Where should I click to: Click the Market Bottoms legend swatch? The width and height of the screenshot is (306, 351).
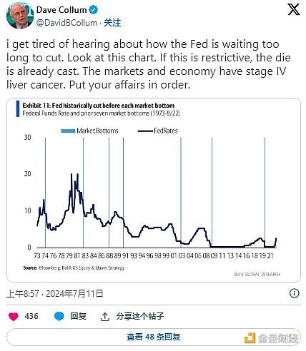tap(68, 131)
